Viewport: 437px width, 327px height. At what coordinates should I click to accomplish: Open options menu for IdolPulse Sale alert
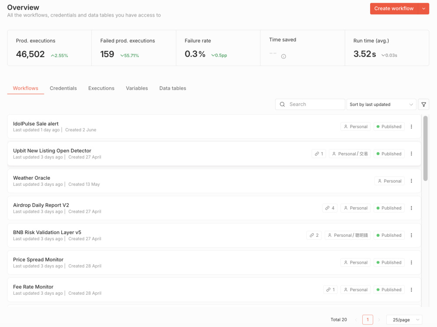pos(411,126)
